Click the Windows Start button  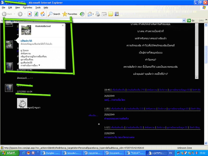pyautogui.click(x=9, y=153)
